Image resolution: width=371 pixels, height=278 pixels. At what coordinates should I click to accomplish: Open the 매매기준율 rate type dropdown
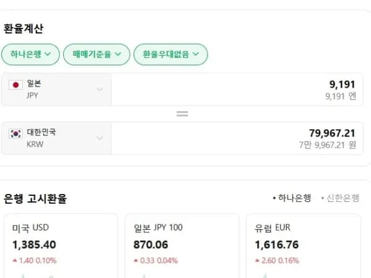[96, 54]
